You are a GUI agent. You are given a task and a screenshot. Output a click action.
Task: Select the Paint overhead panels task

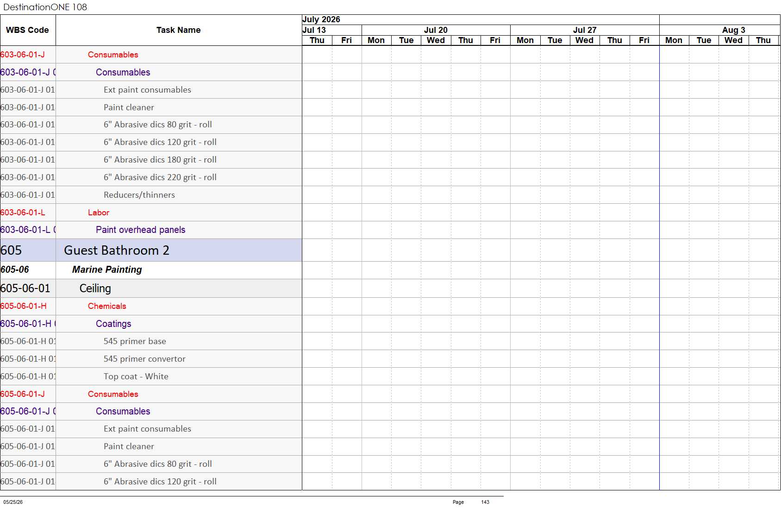pos(140,230)
